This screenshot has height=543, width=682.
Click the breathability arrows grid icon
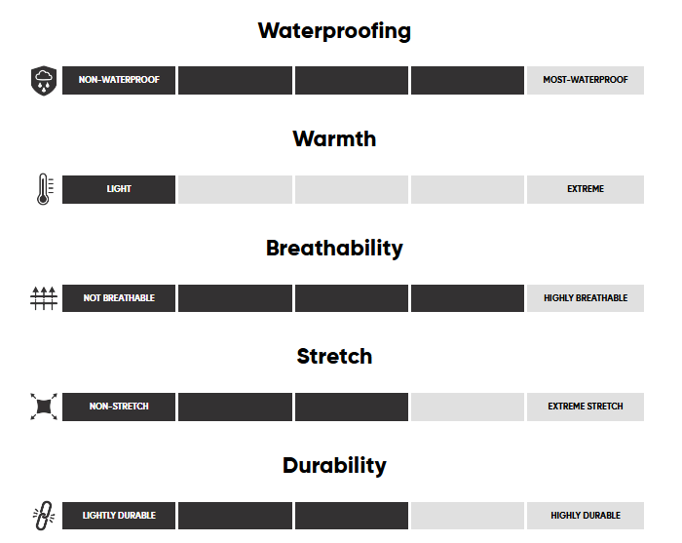[x=44, y=298]
